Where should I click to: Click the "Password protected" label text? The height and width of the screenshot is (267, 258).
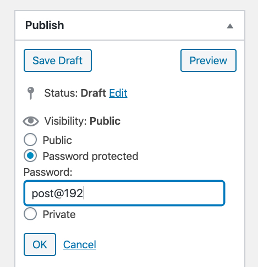[x=90, y=157]
